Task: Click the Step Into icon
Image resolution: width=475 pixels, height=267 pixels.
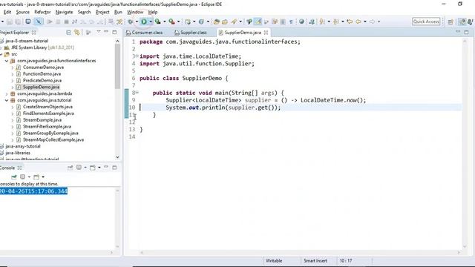Action: tap(82, 22)
